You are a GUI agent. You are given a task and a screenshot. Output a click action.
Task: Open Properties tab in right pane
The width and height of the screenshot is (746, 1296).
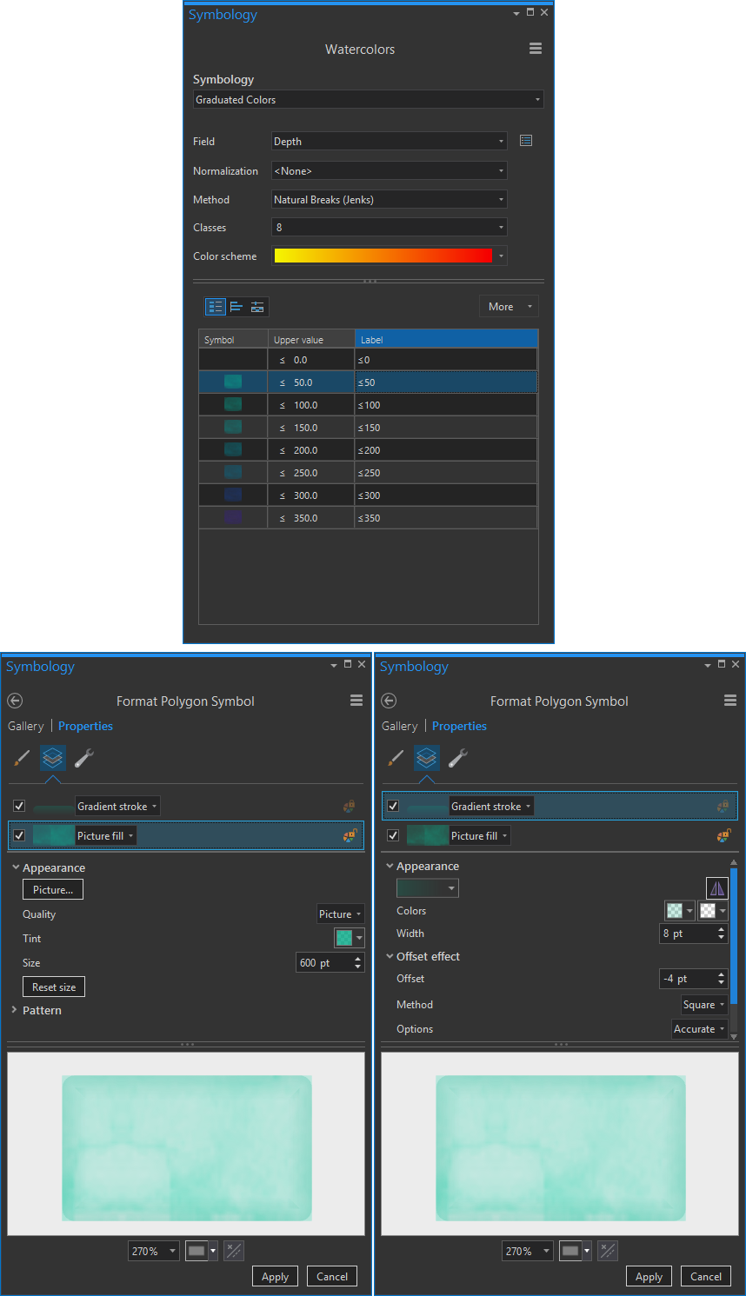459,726
